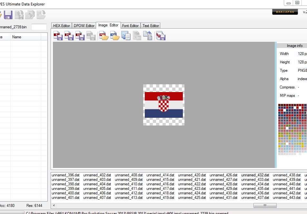Screen dimensions: 307x214
Task: Click the greyed-out folder-with-document export icon
Action: pos(30,15)
